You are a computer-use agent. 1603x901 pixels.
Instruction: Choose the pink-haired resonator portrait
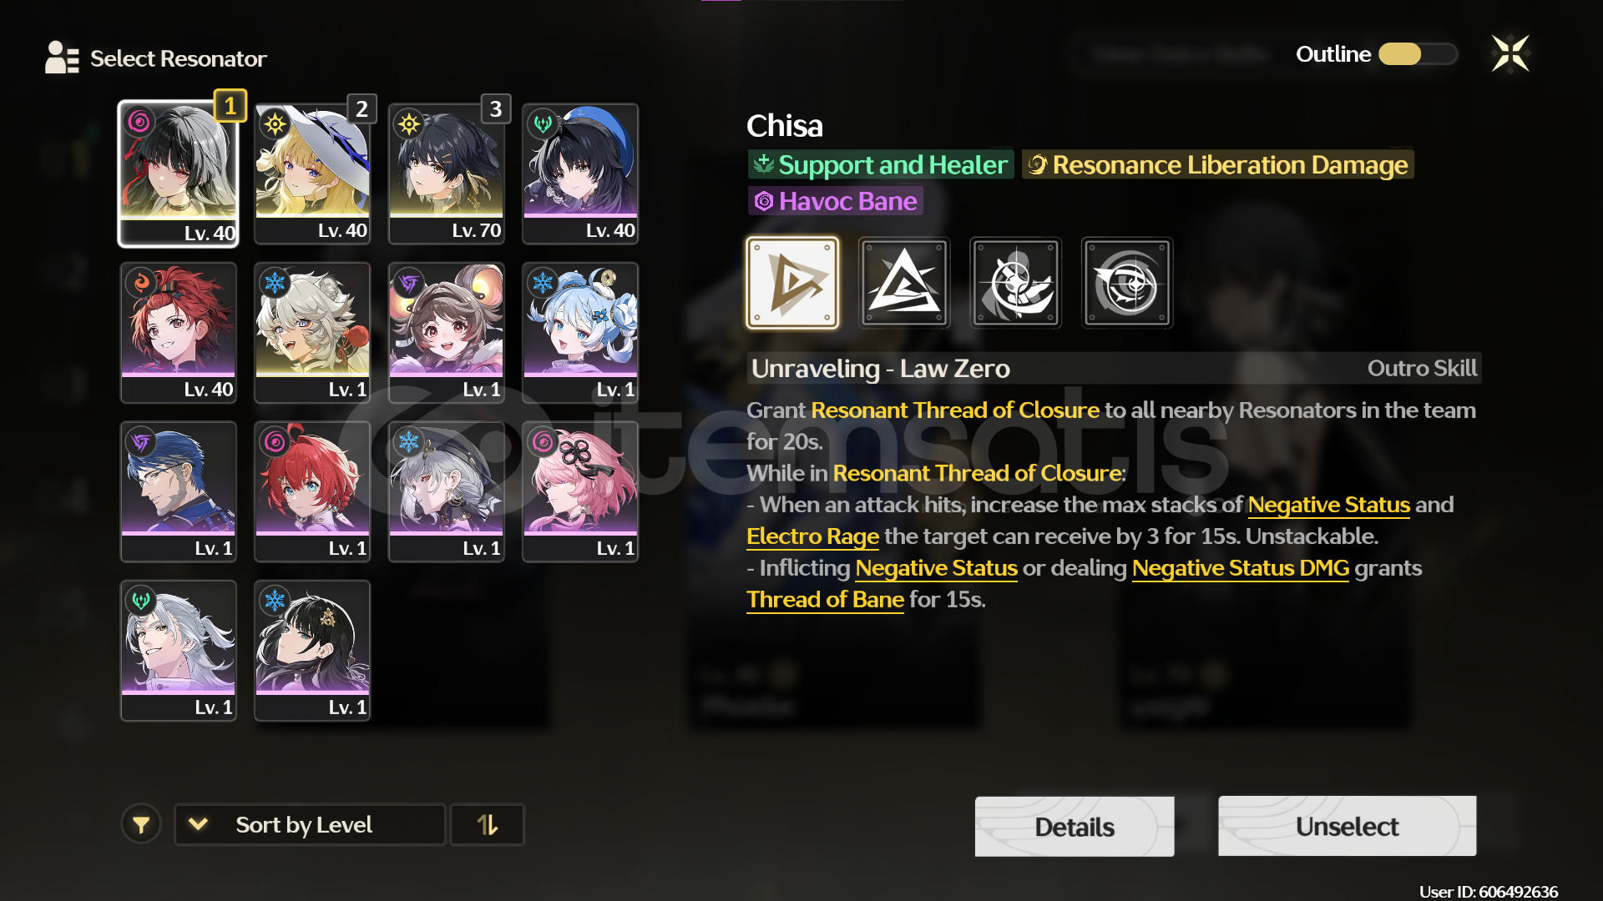click(x=580, y=491)
